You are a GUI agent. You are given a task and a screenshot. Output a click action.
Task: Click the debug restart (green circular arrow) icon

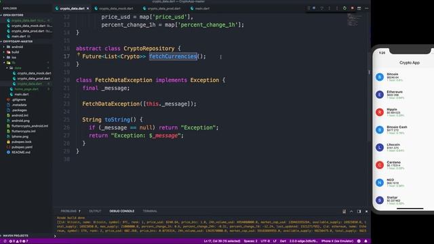[344, 8]
